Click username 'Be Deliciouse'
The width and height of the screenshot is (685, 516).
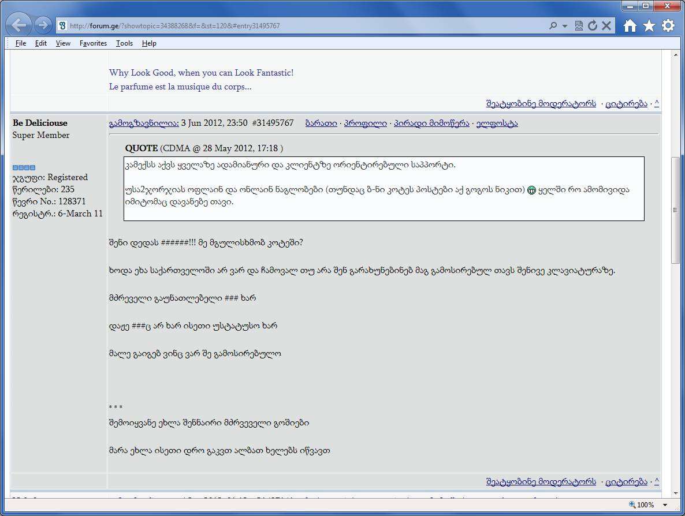40,123
